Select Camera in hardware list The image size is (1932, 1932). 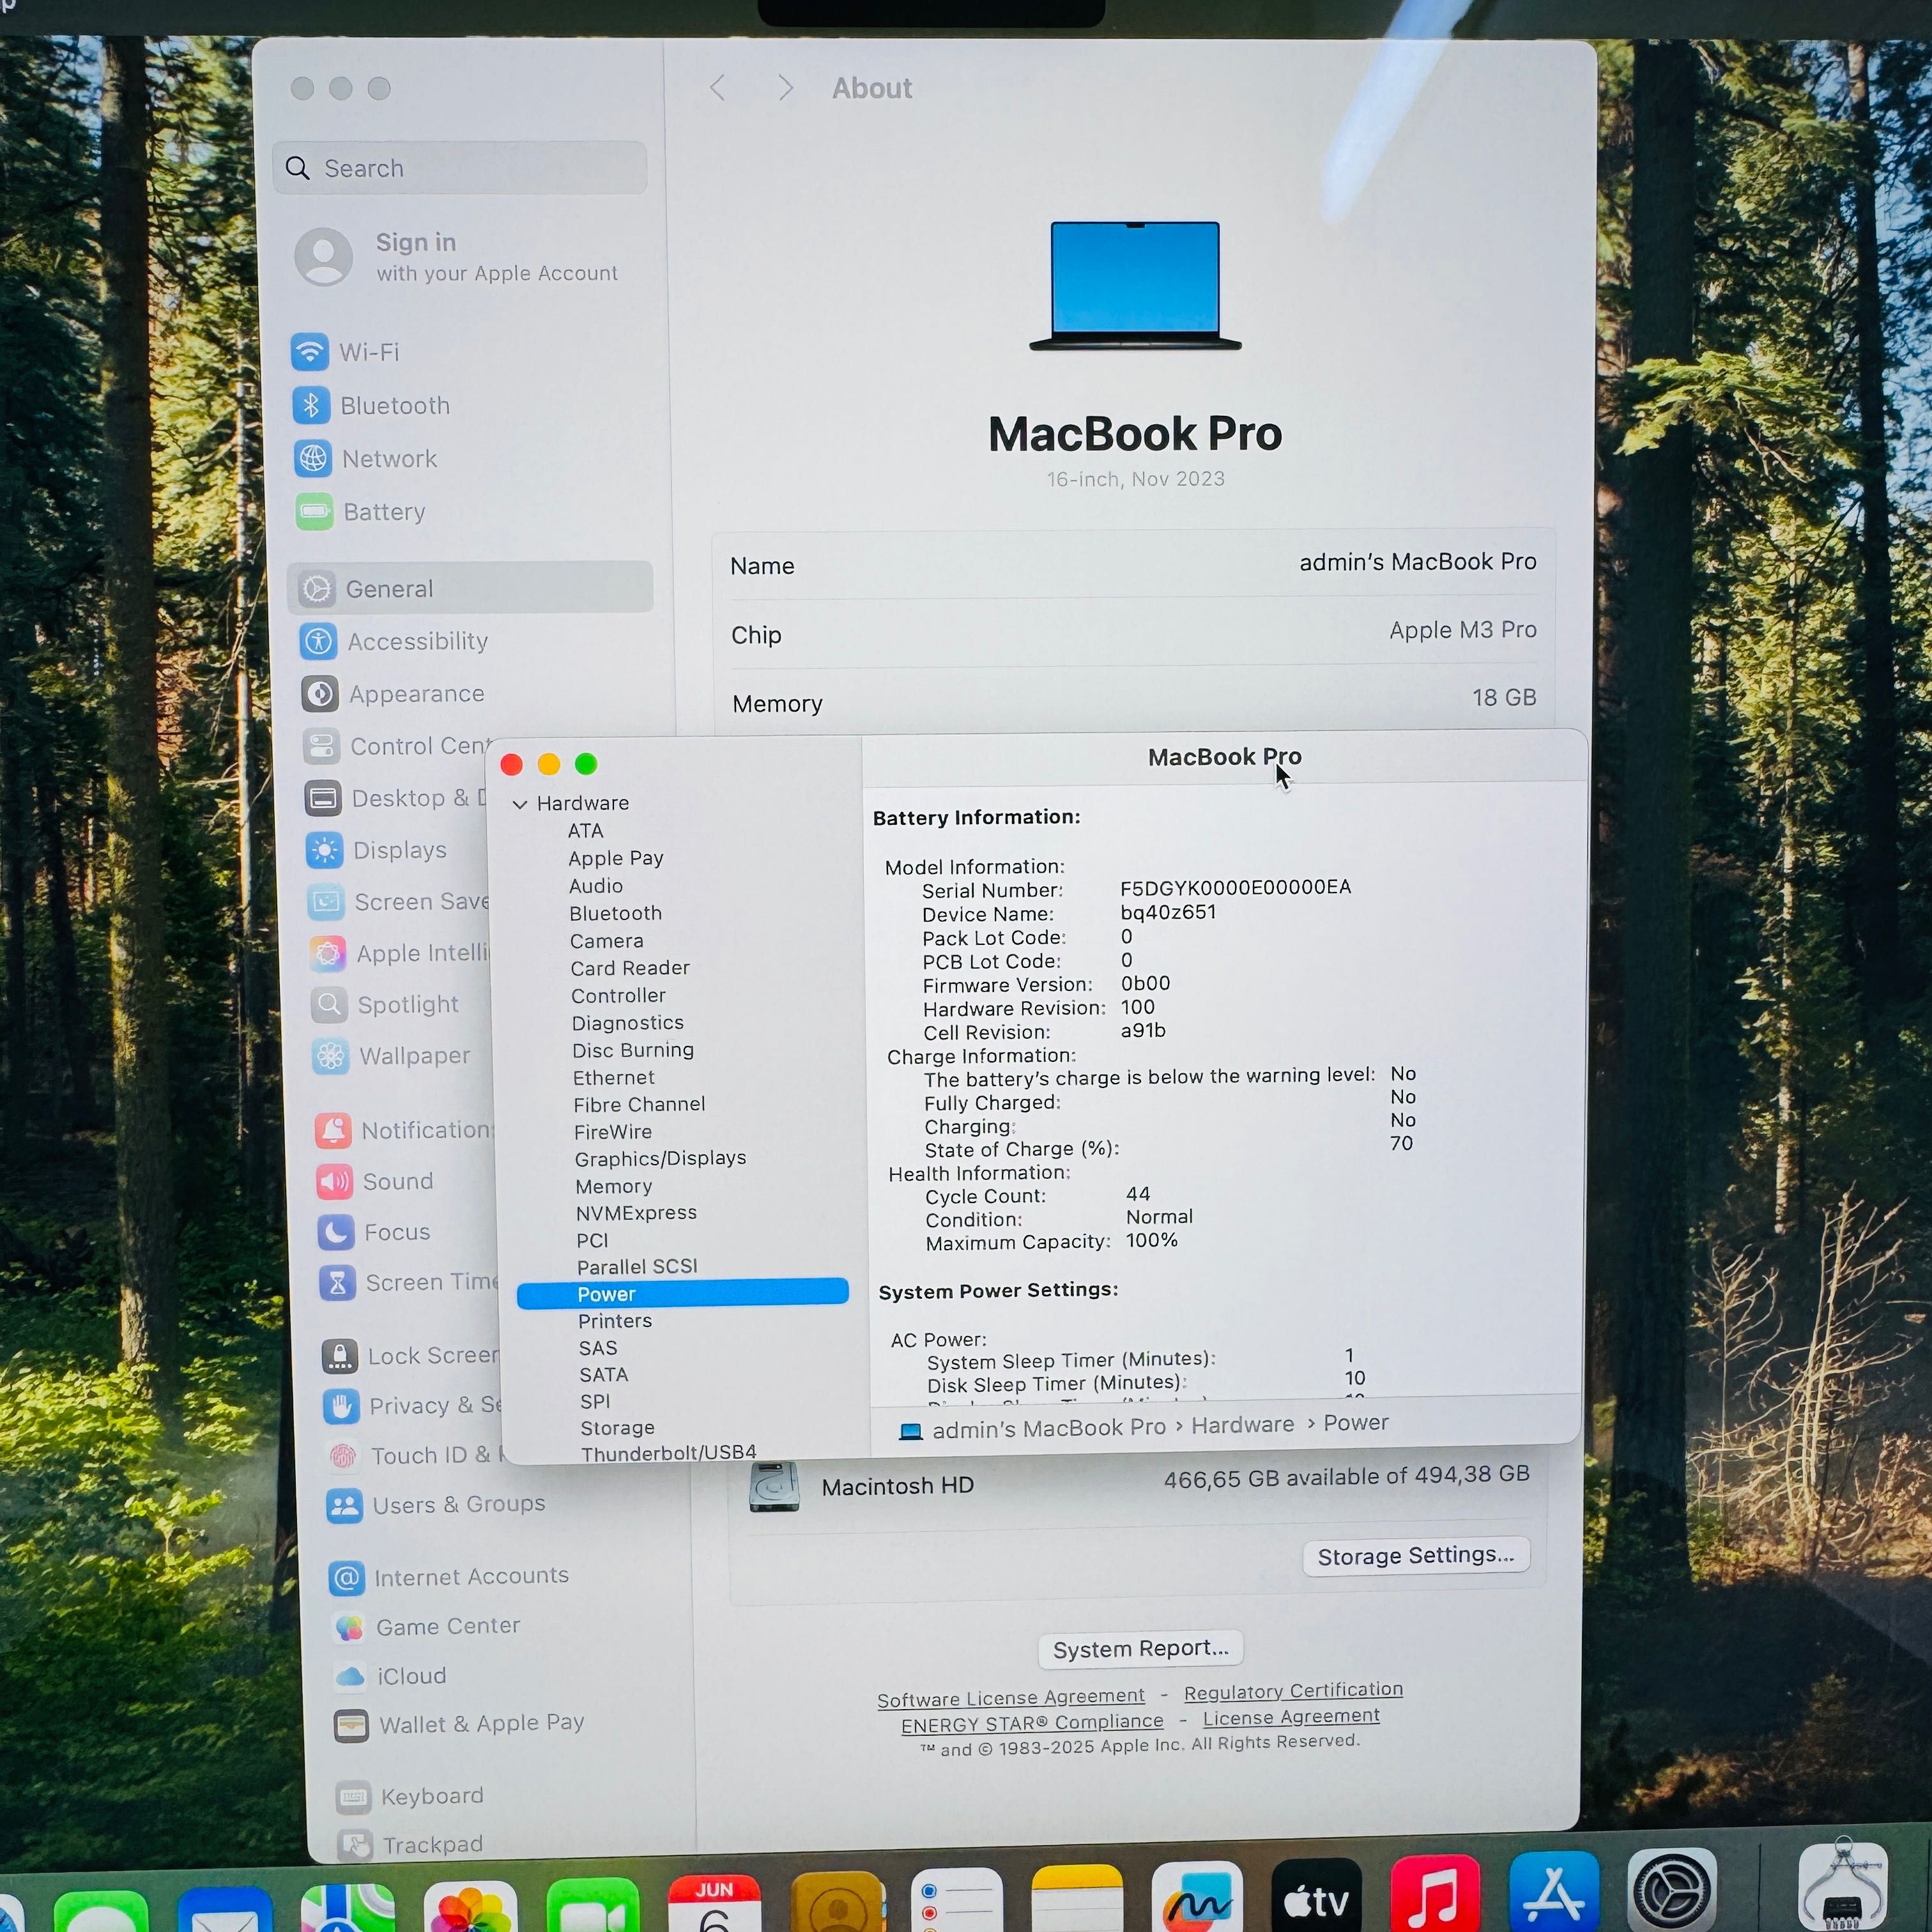point(606,941)
